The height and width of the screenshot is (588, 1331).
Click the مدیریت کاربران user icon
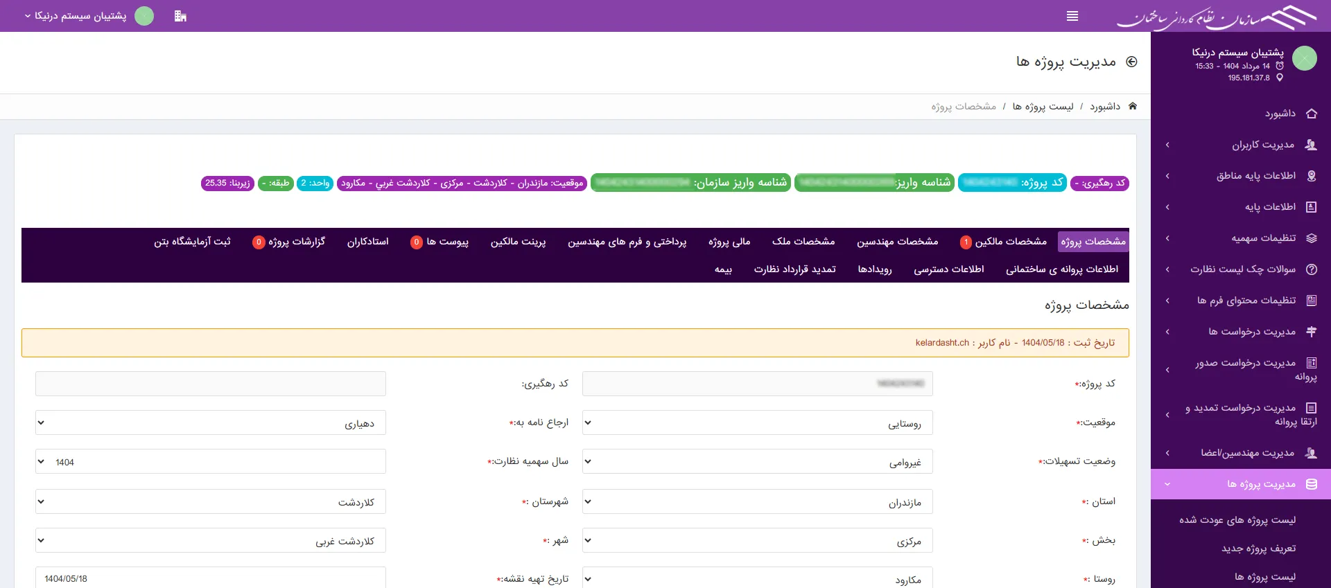tap(1311, 145)
